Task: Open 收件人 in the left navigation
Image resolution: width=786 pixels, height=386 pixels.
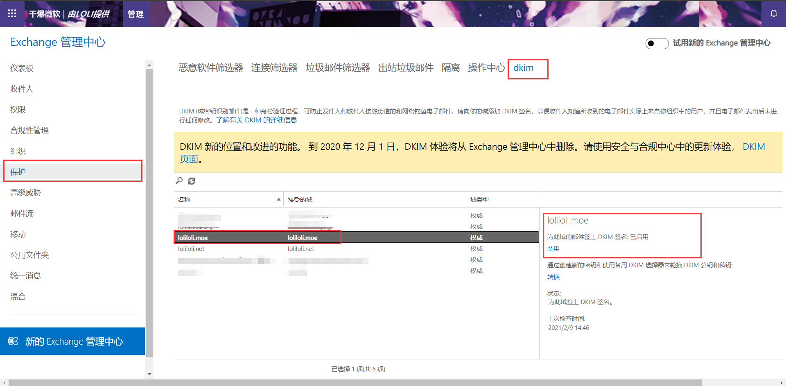Action: pyautogui.click(x=22, y=89)
